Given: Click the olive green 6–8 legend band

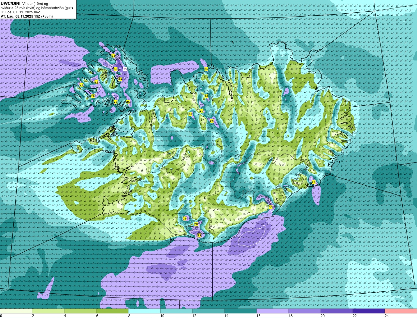Looking at the screenshot, I should 112,311.
